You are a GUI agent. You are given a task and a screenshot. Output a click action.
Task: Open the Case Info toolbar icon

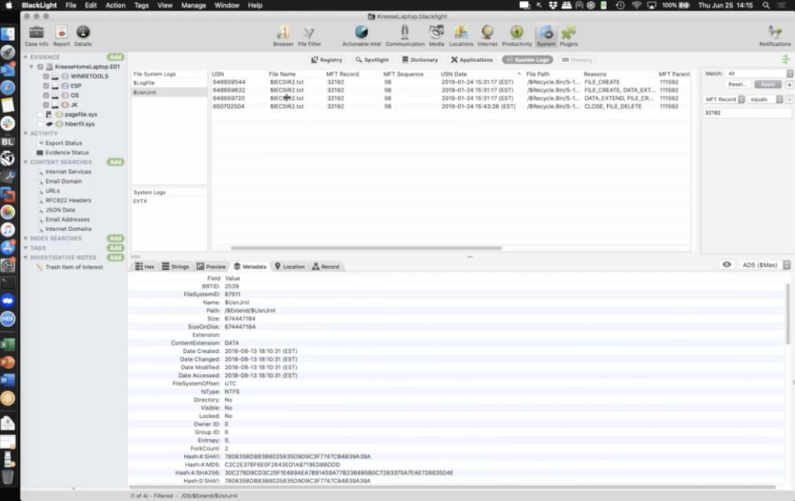pos(36,36)
